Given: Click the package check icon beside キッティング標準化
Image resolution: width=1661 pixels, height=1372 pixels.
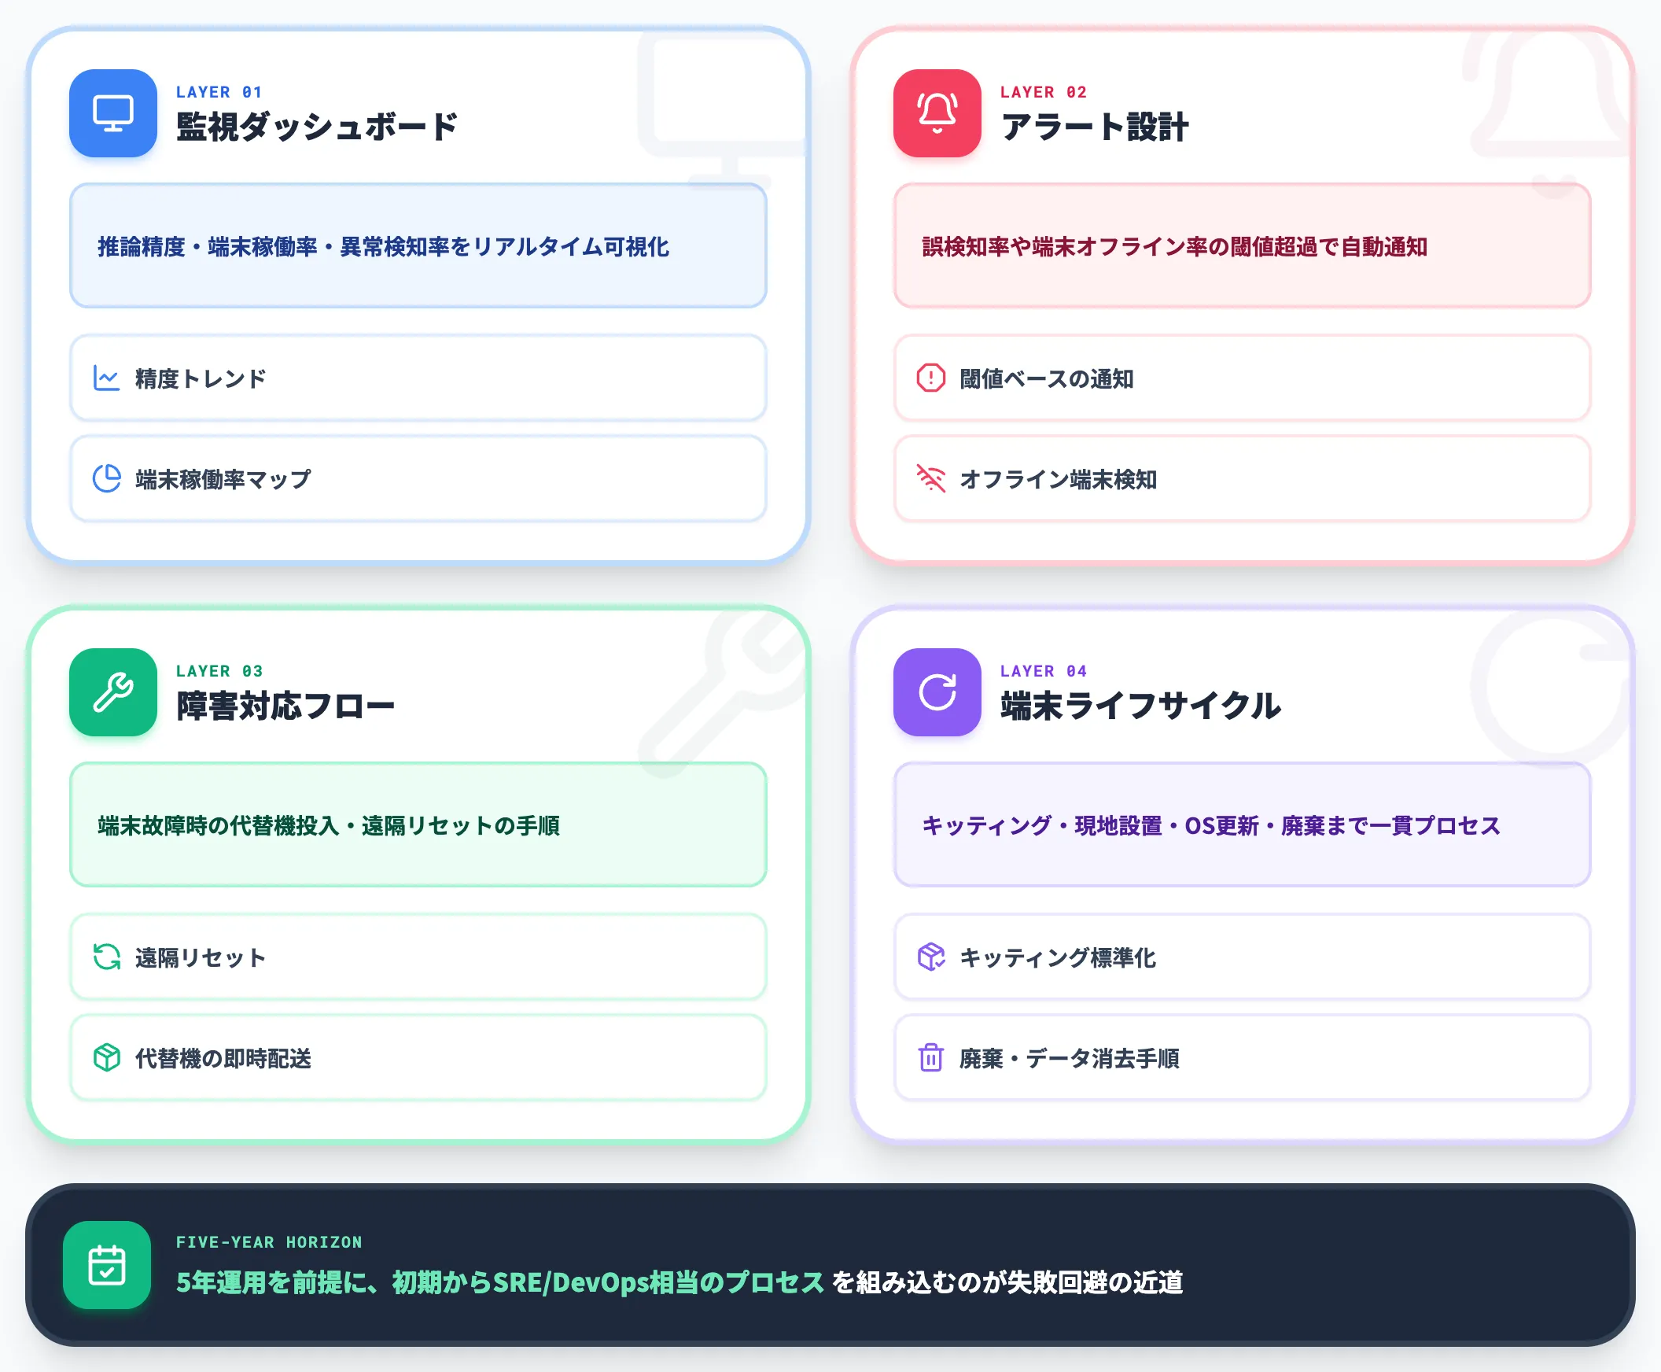Looking at the screenshot, I should [x=931, y=957].
